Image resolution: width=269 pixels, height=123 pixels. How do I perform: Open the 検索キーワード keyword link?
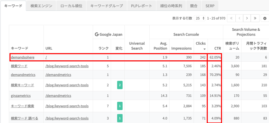tap(22, 85)
